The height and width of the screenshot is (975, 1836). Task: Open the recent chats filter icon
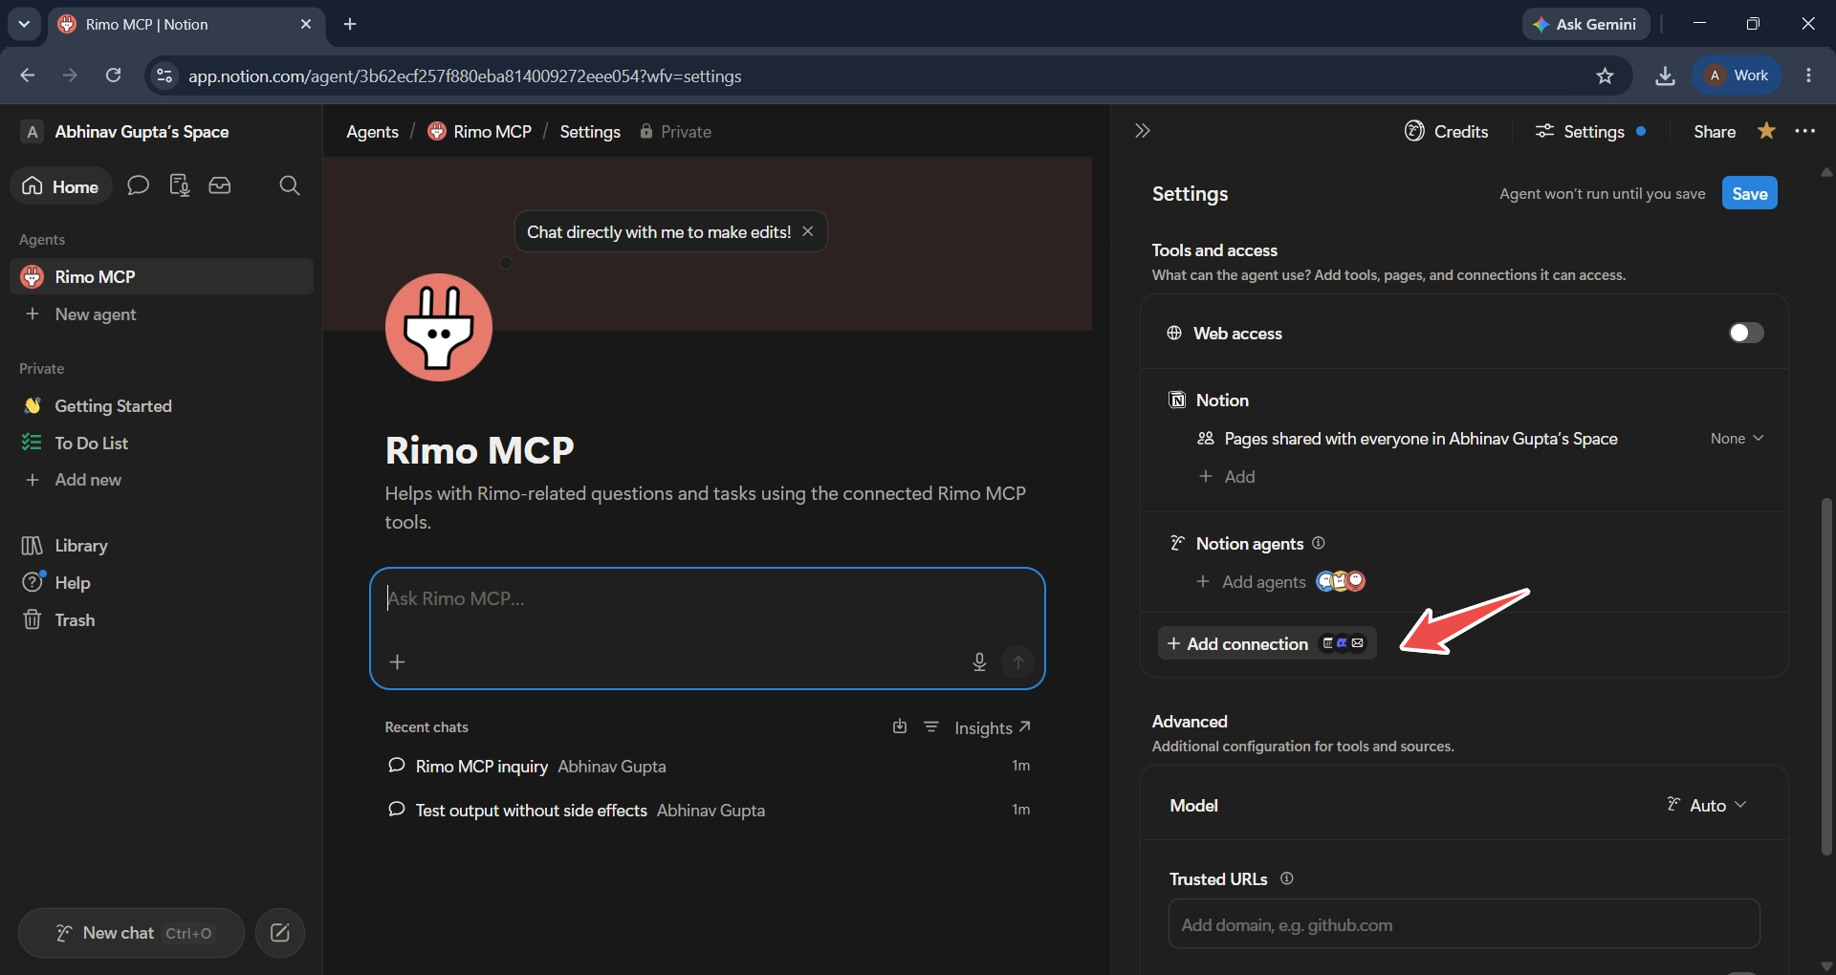click(931, 727)
